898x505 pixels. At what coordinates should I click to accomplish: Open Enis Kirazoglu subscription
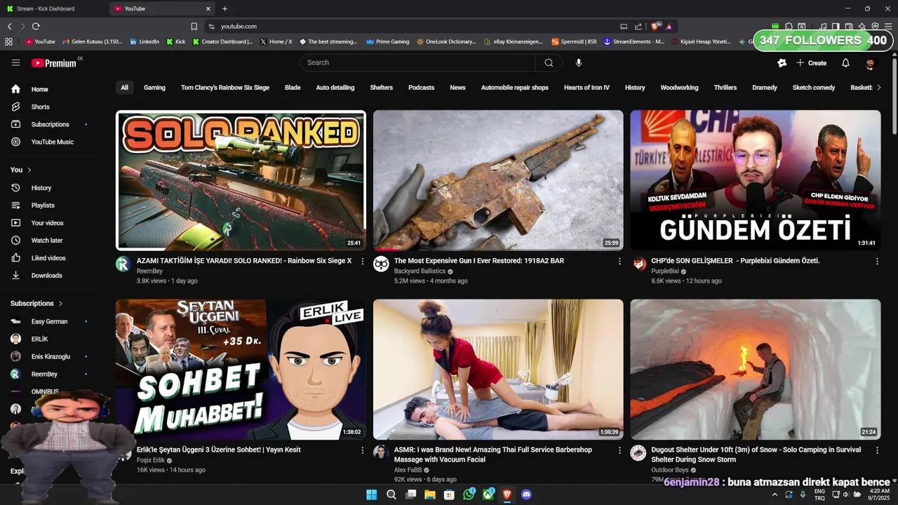(51, 356)
